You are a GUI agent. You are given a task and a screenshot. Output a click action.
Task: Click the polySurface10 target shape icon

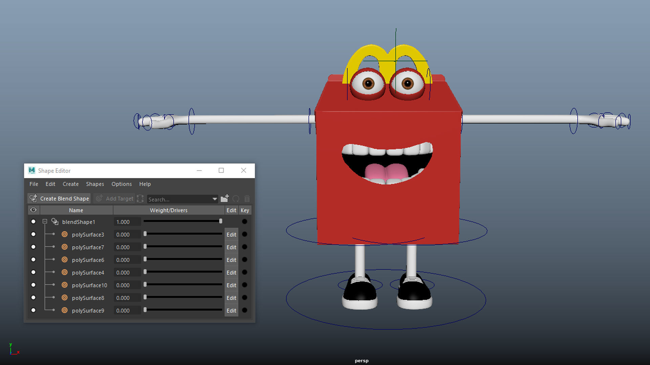pos(65,285)
